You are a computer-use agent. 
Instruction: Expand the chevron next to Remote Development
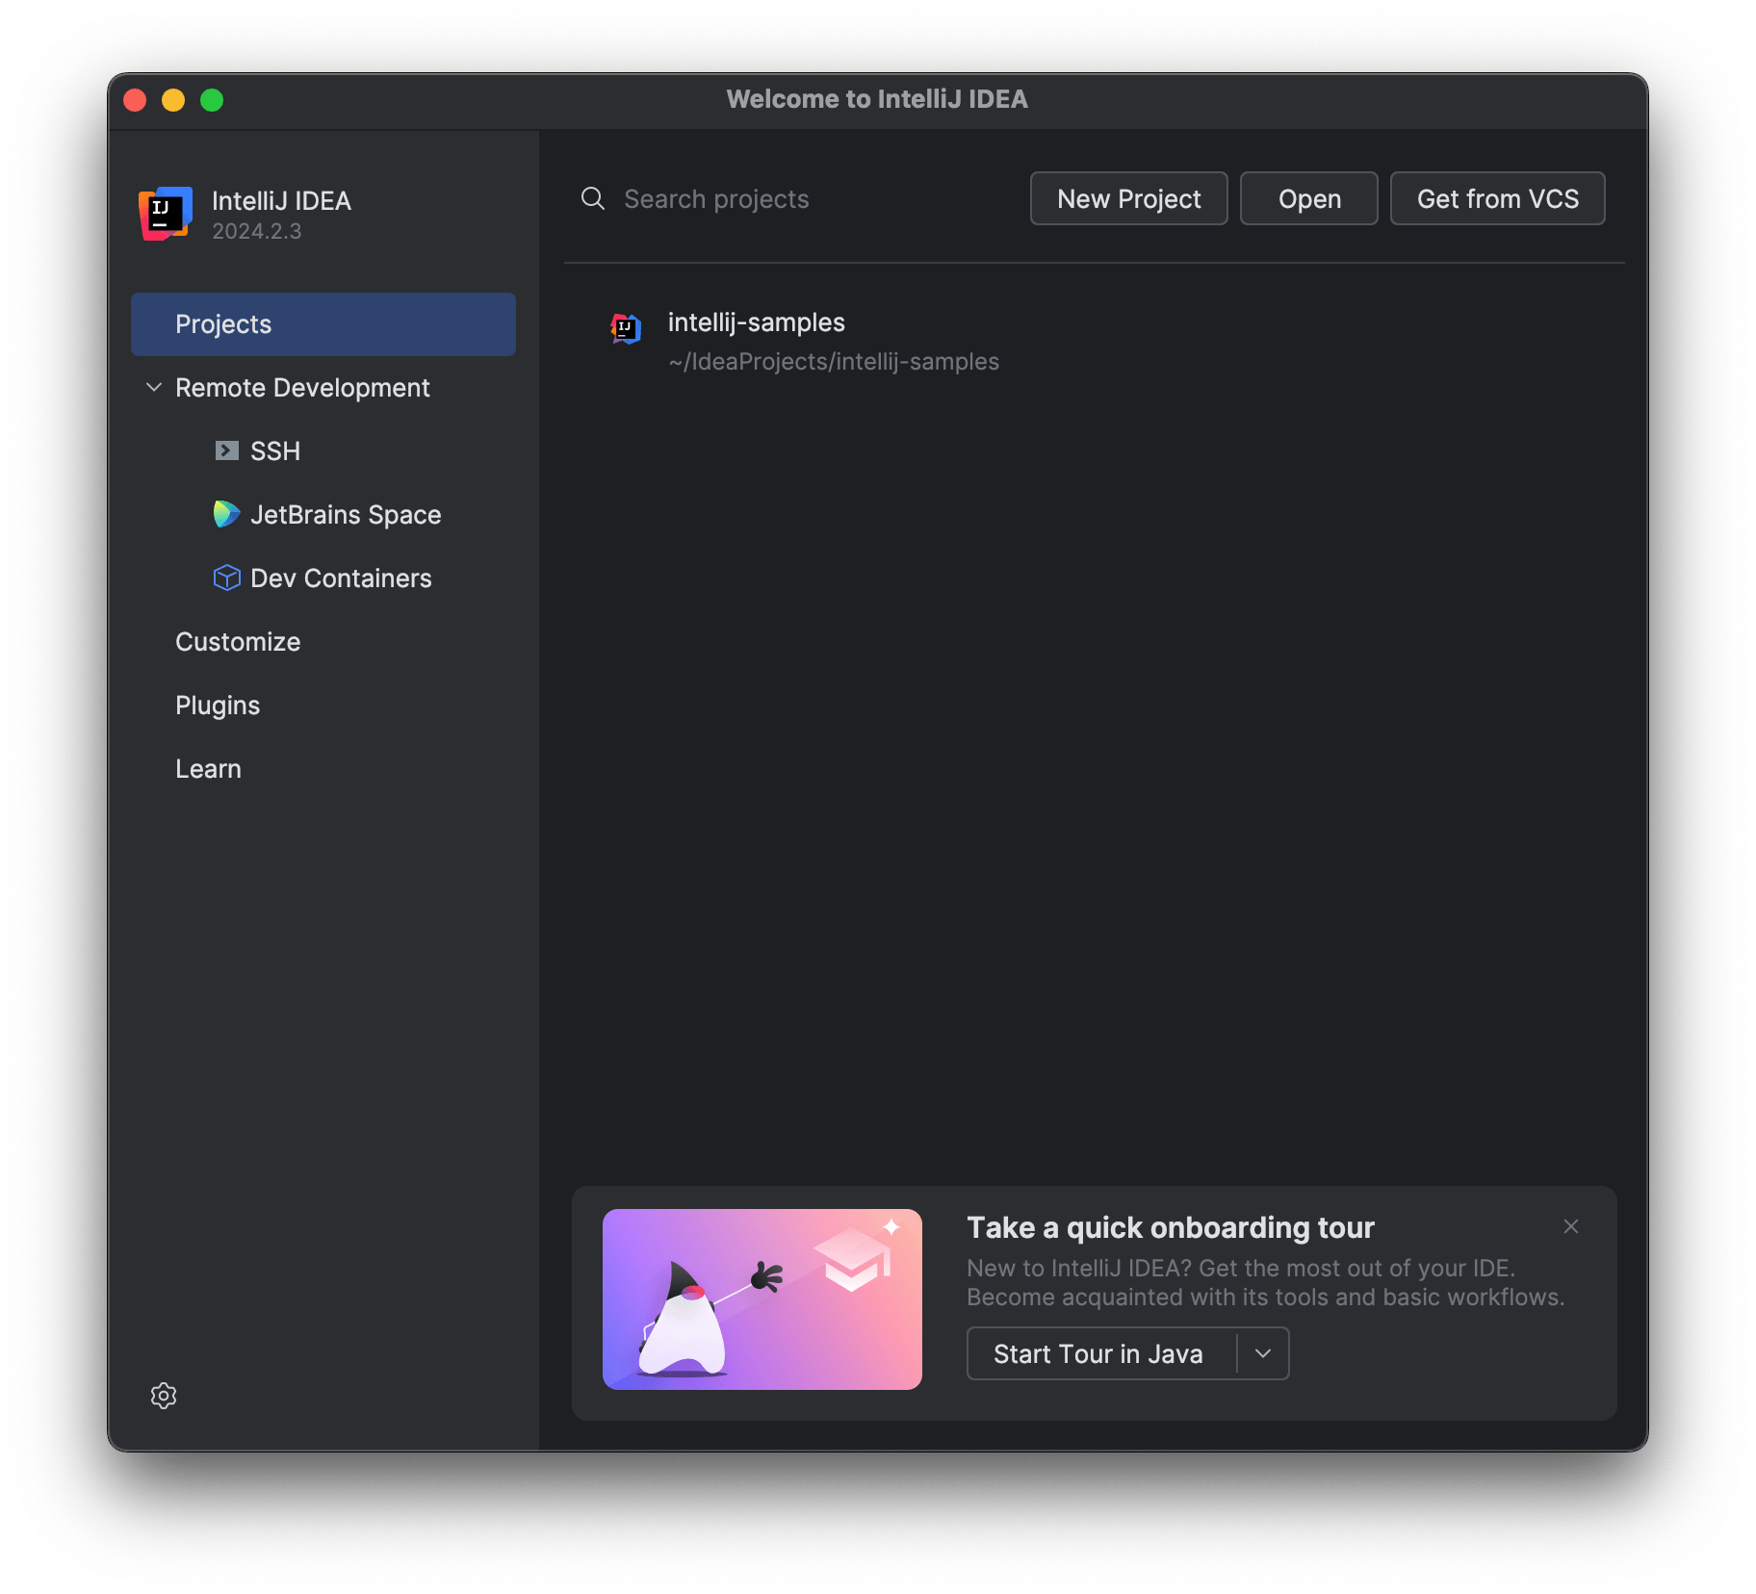tap(154, 387)
